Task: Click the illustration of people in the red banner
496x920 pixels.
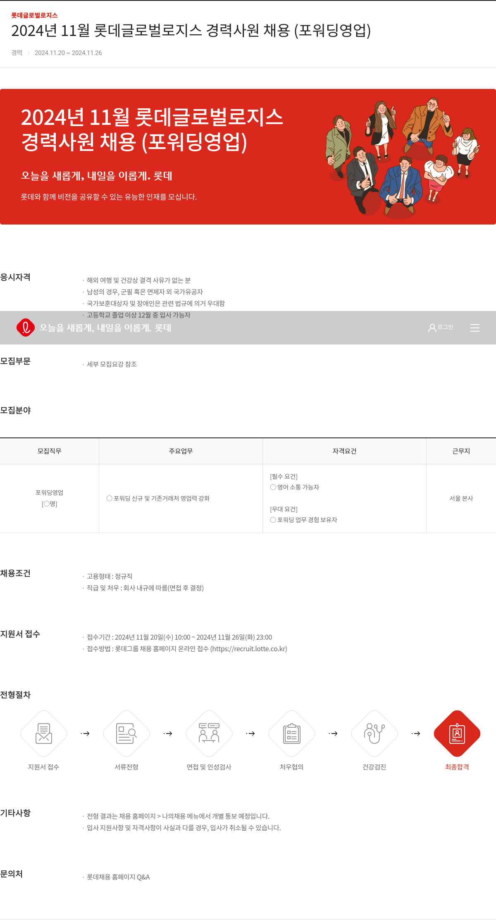Action: pyautogui.click(x=403, y=157)
